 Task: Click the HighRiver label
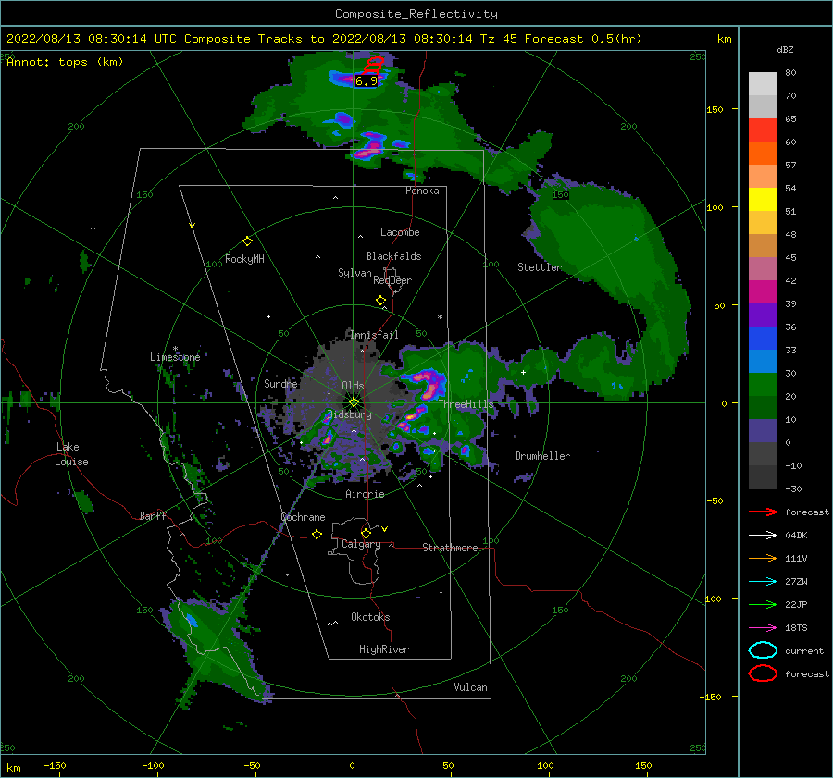[x=384, y=649]
